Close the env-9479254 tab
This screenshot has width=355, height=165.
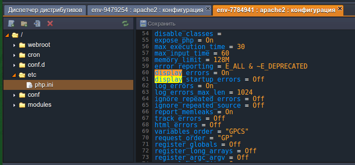(x=208, y=8)
